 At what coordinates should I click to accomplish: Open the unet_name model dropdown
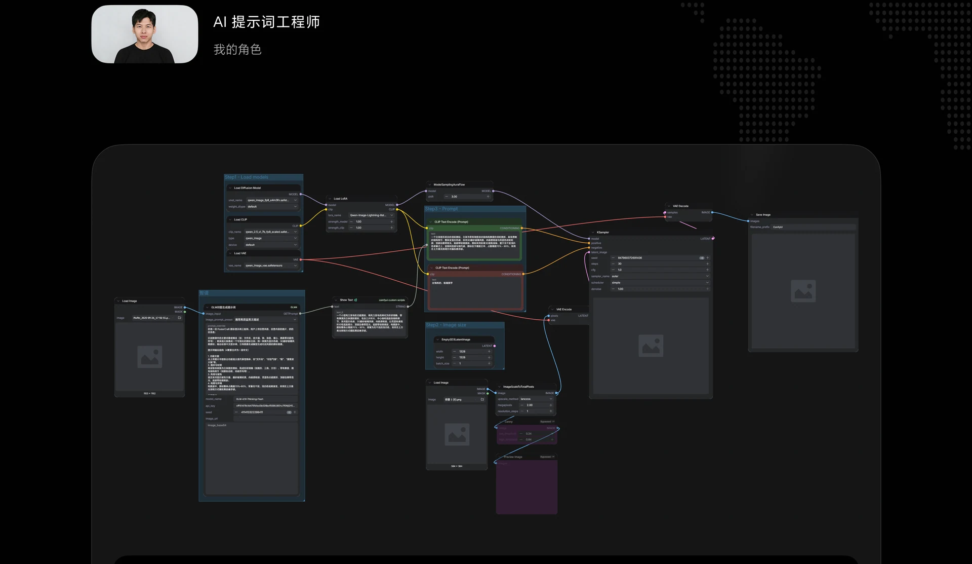click(272, 200)
